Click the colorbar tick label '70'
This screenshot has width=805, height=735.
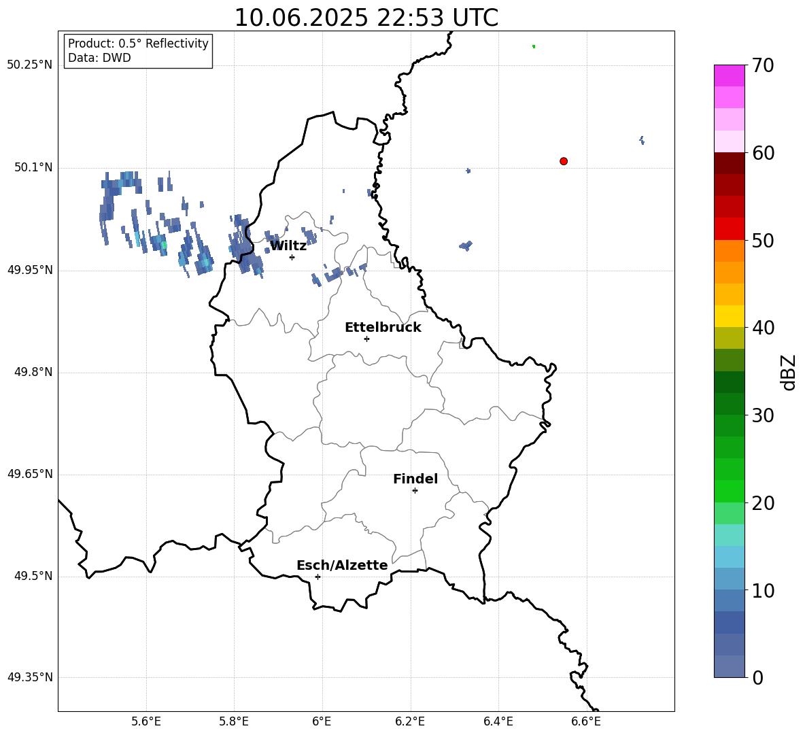tap(763, 66)
